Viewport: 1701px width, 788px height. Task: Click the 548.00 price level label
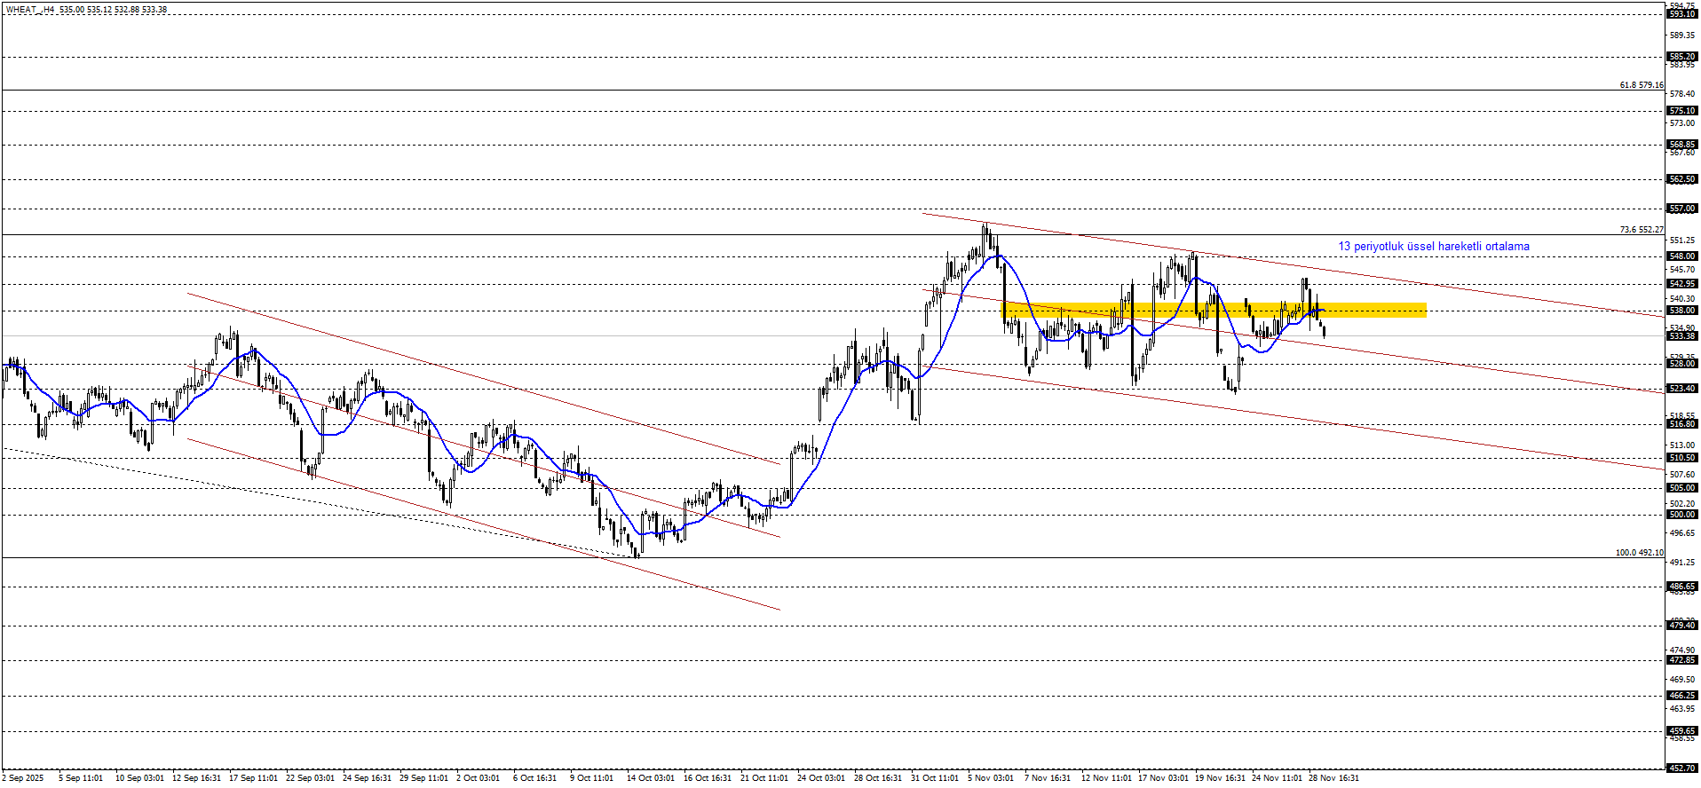click(1682, 256)
